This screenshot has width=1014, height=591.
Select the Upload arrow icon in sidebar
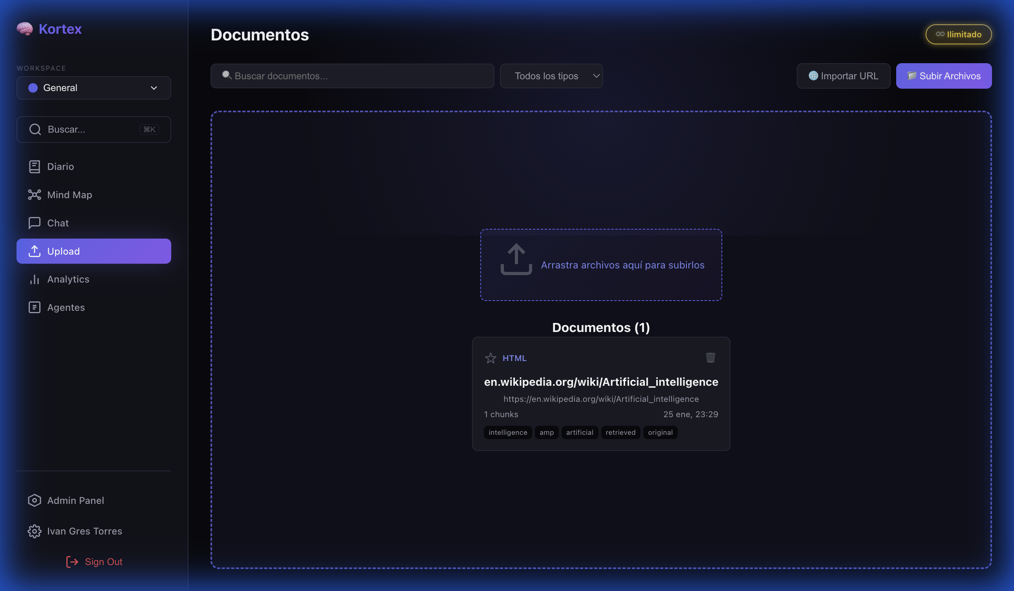tap(35, 251)
